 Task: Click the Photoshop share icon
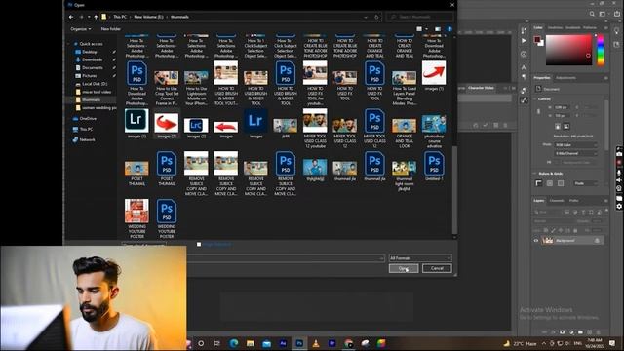[616, 14]
